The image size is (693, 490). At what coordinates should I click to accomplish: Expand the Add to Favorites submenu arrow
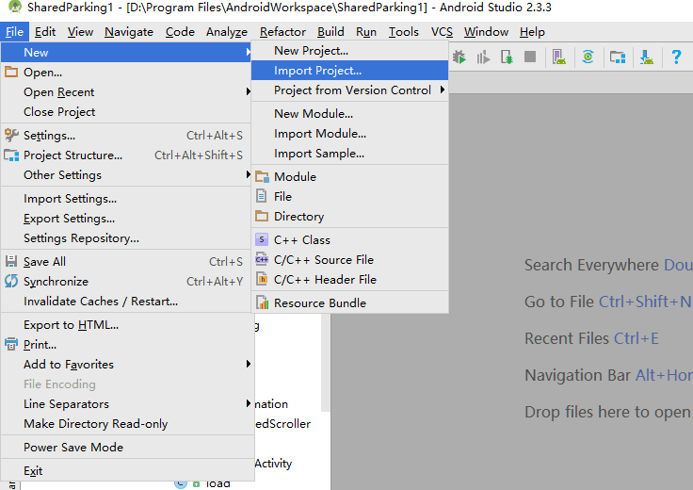249,364
